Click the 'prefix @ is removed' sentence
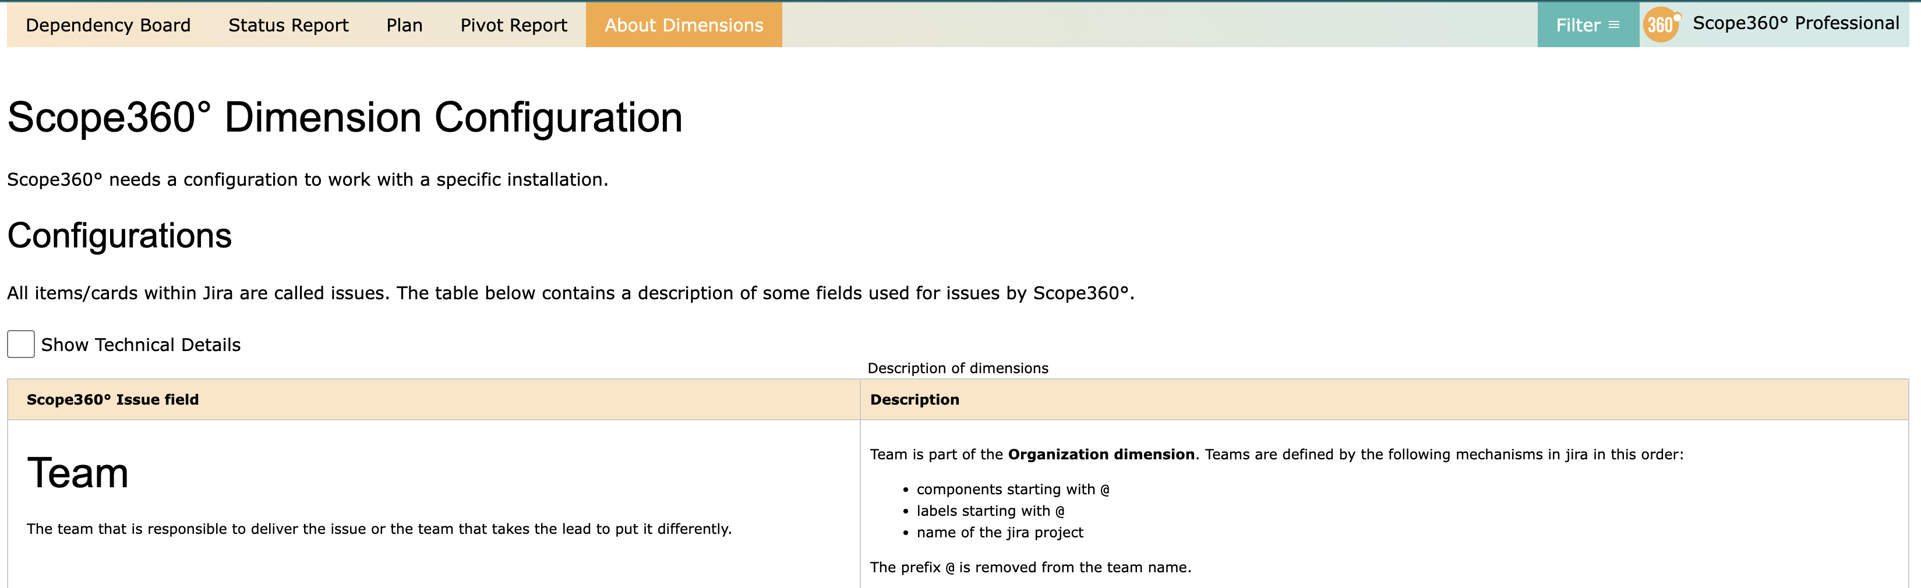This screenshot has height=588, width=1921. (1030, 567)
